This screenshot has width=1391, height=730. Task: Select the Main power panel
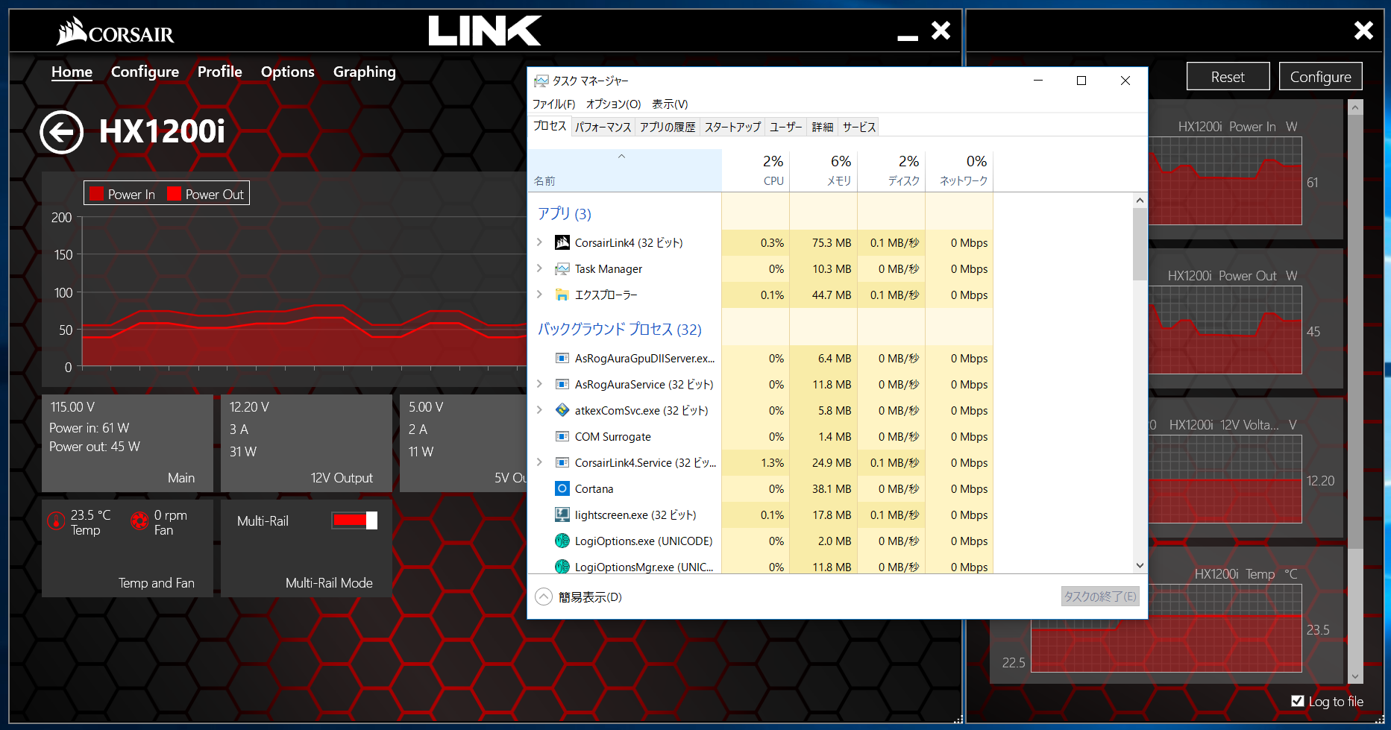point(128,444)
